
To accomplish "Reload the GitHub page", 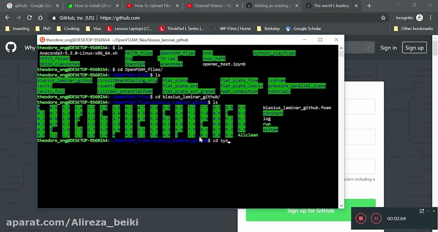I will point(29,17).
